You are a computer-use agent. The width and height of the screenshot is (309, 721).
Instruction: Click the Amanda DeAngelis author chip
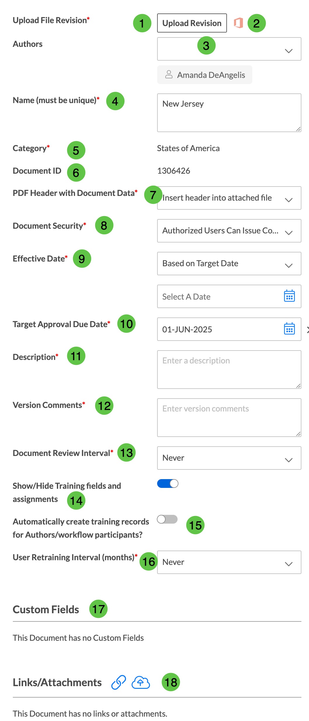click(205, 75)
